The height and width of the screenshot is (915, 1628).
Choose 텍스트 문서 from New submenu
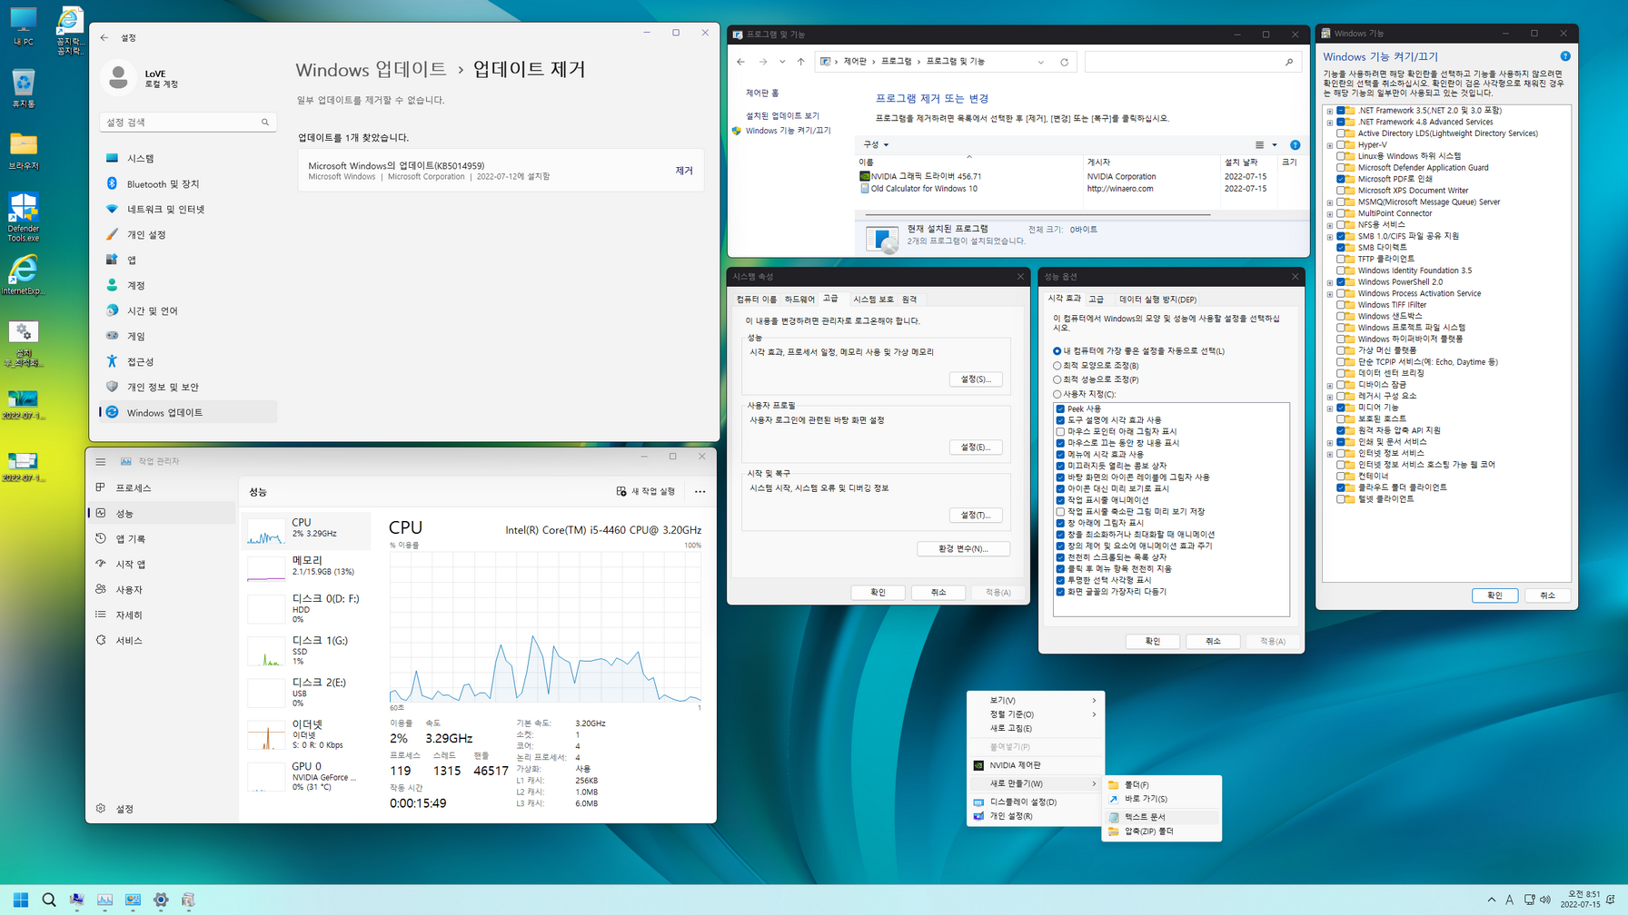click(x=1161, y=817)
